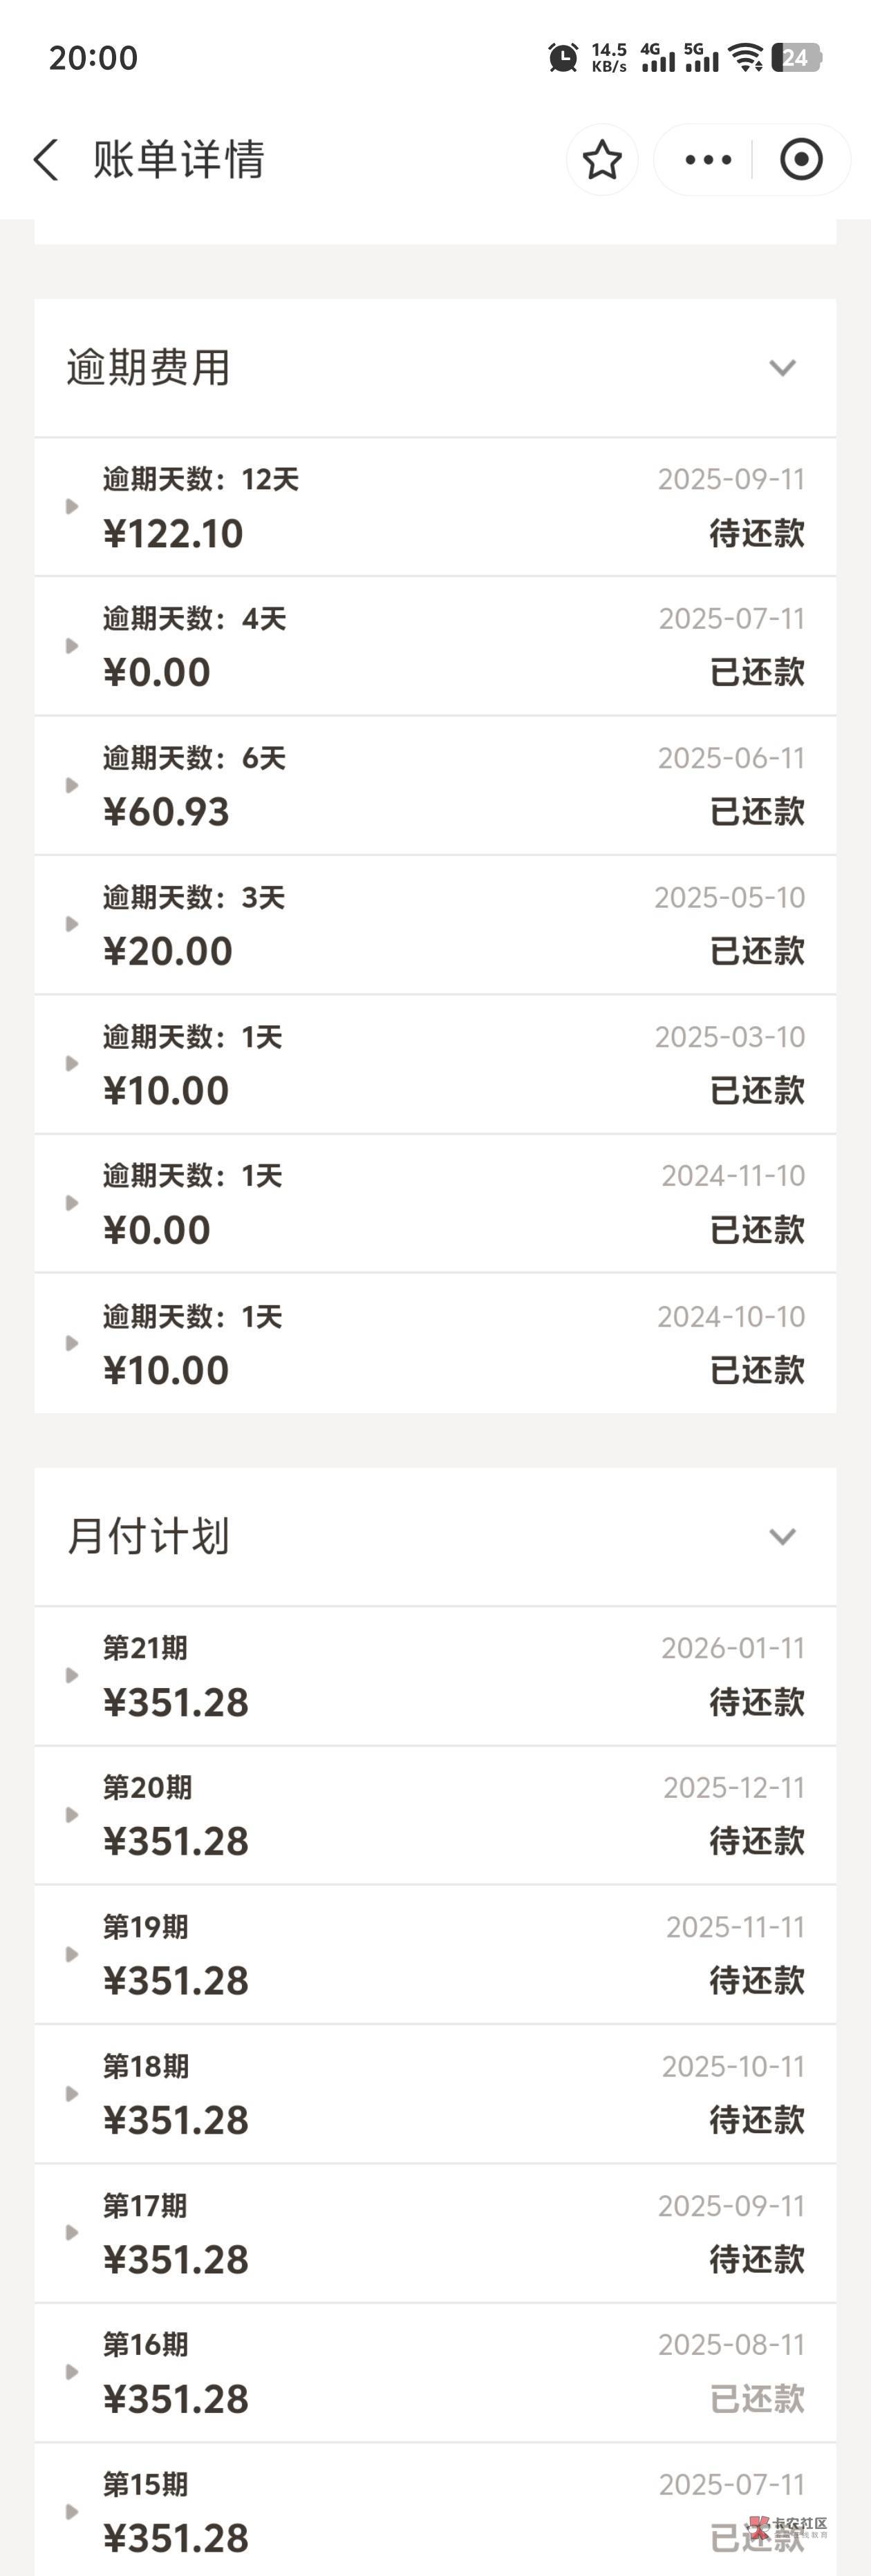Expand the 6天 overdue entry triangle
The image size is (871, 2576).
point(72,785)
